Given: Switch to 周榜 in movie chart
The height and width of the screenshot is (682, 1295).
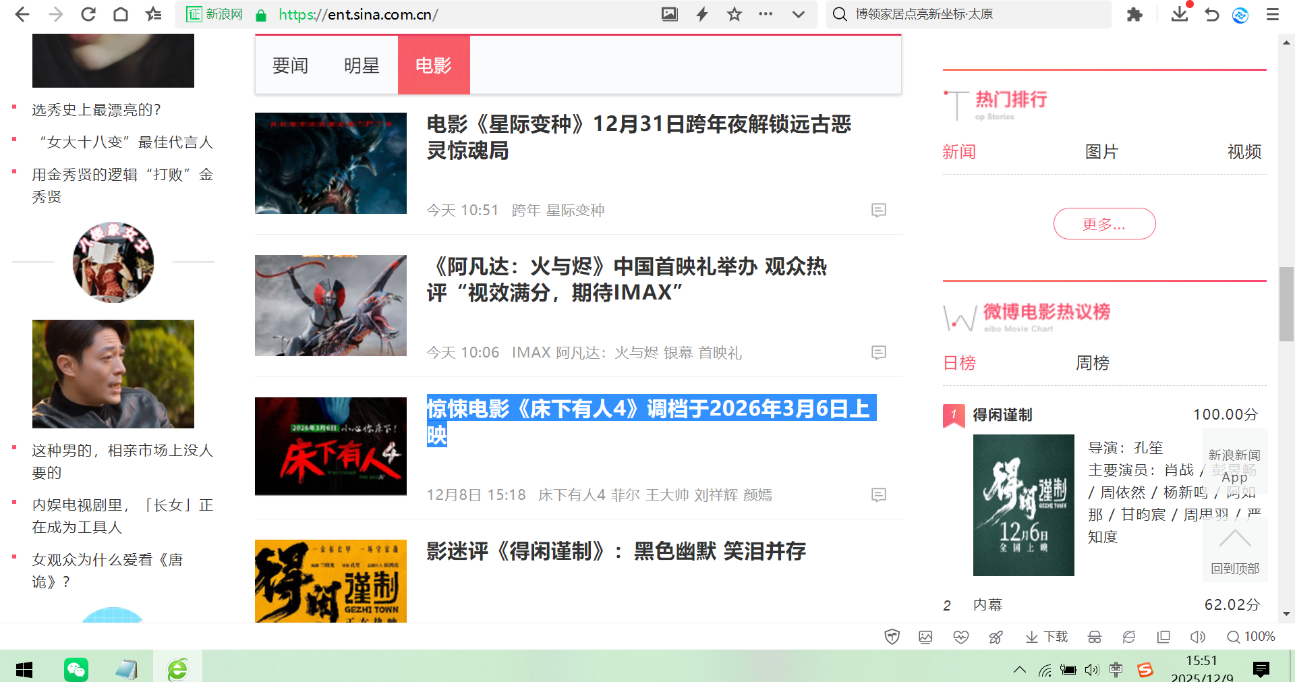Looking at the screenshot, I should pyautogui.click(x=1093, y=363).
